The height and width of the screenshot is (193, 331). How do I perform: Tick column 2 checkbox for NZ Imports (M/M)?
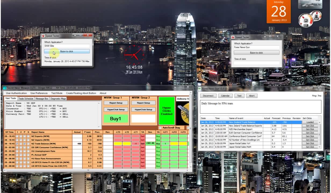pyautogui.click(x=21, y=140)
